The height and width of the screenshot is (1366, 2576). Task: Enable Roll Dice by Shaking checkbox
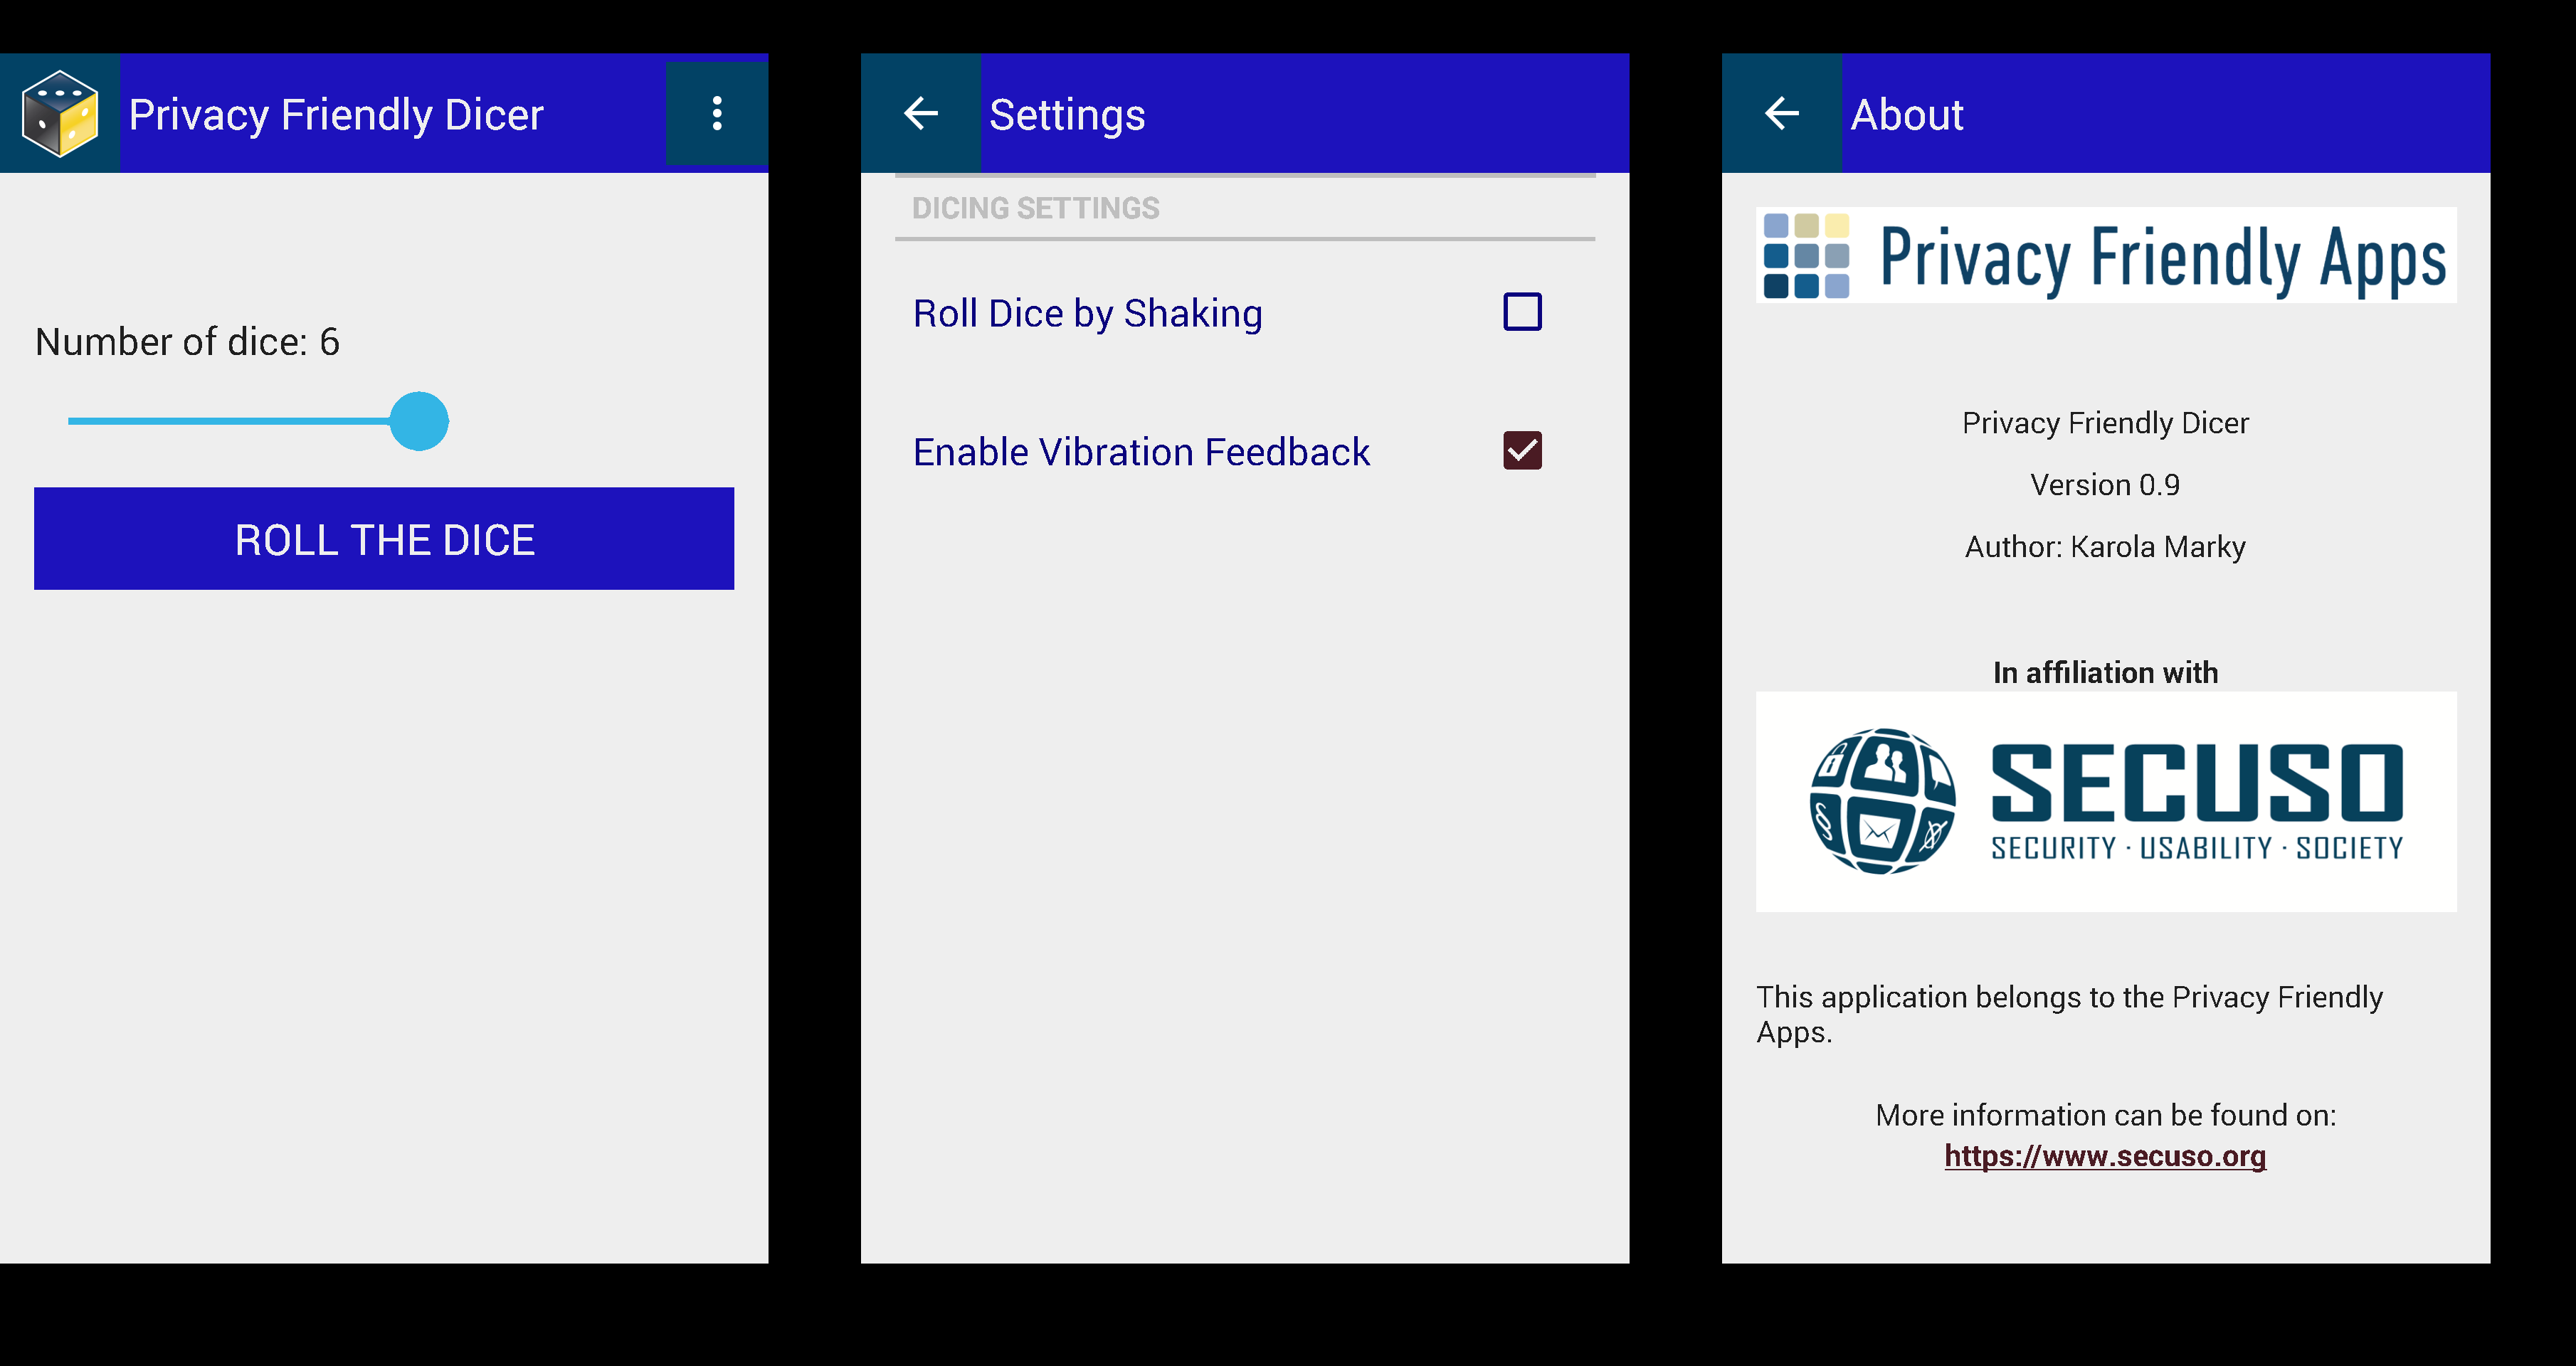point(1521,312)
